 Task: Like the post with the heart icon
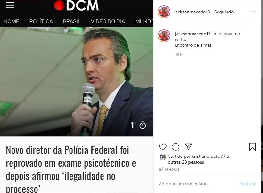click(x=162, y=147)
